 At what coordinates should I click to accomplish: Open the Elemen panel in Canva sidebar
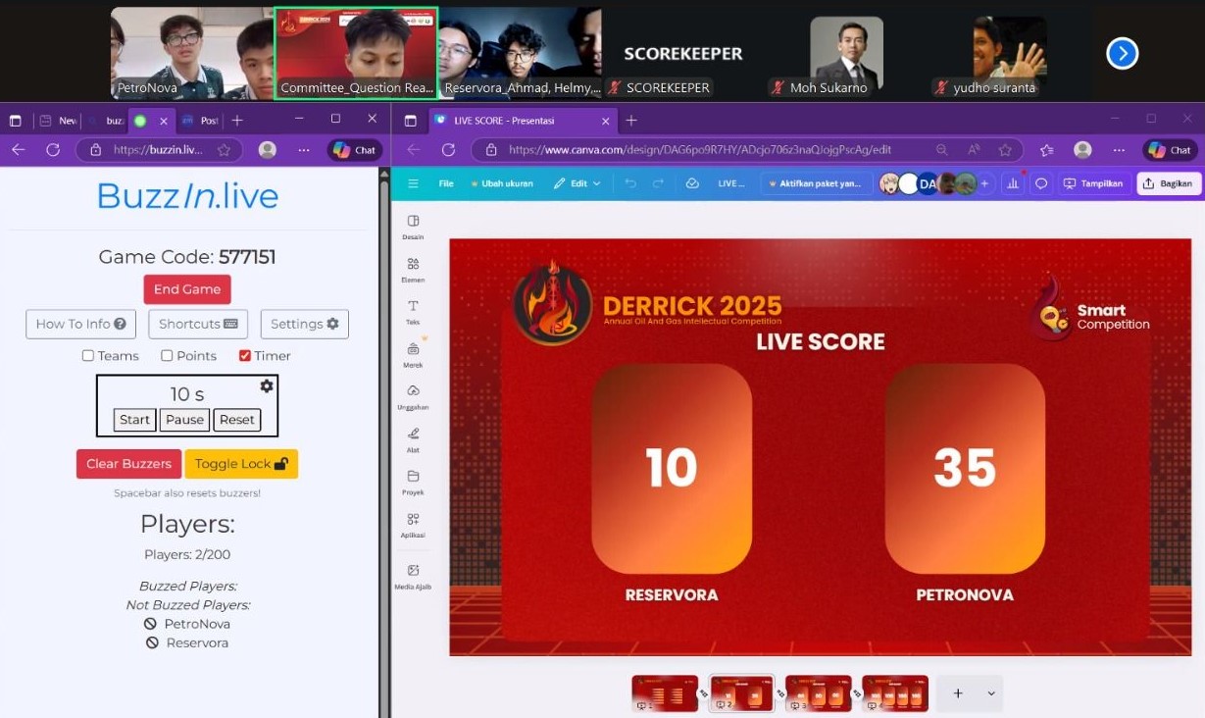pos(413,269)
